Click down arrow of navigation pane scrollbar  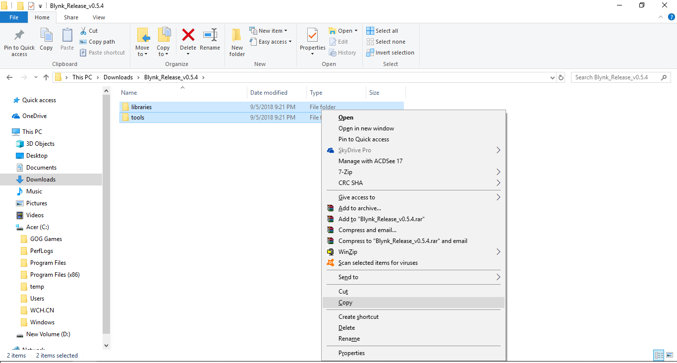coord(107,345)
